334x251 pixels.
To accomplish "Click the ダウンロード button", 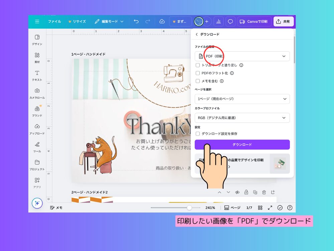I will (x=242, y=145).
